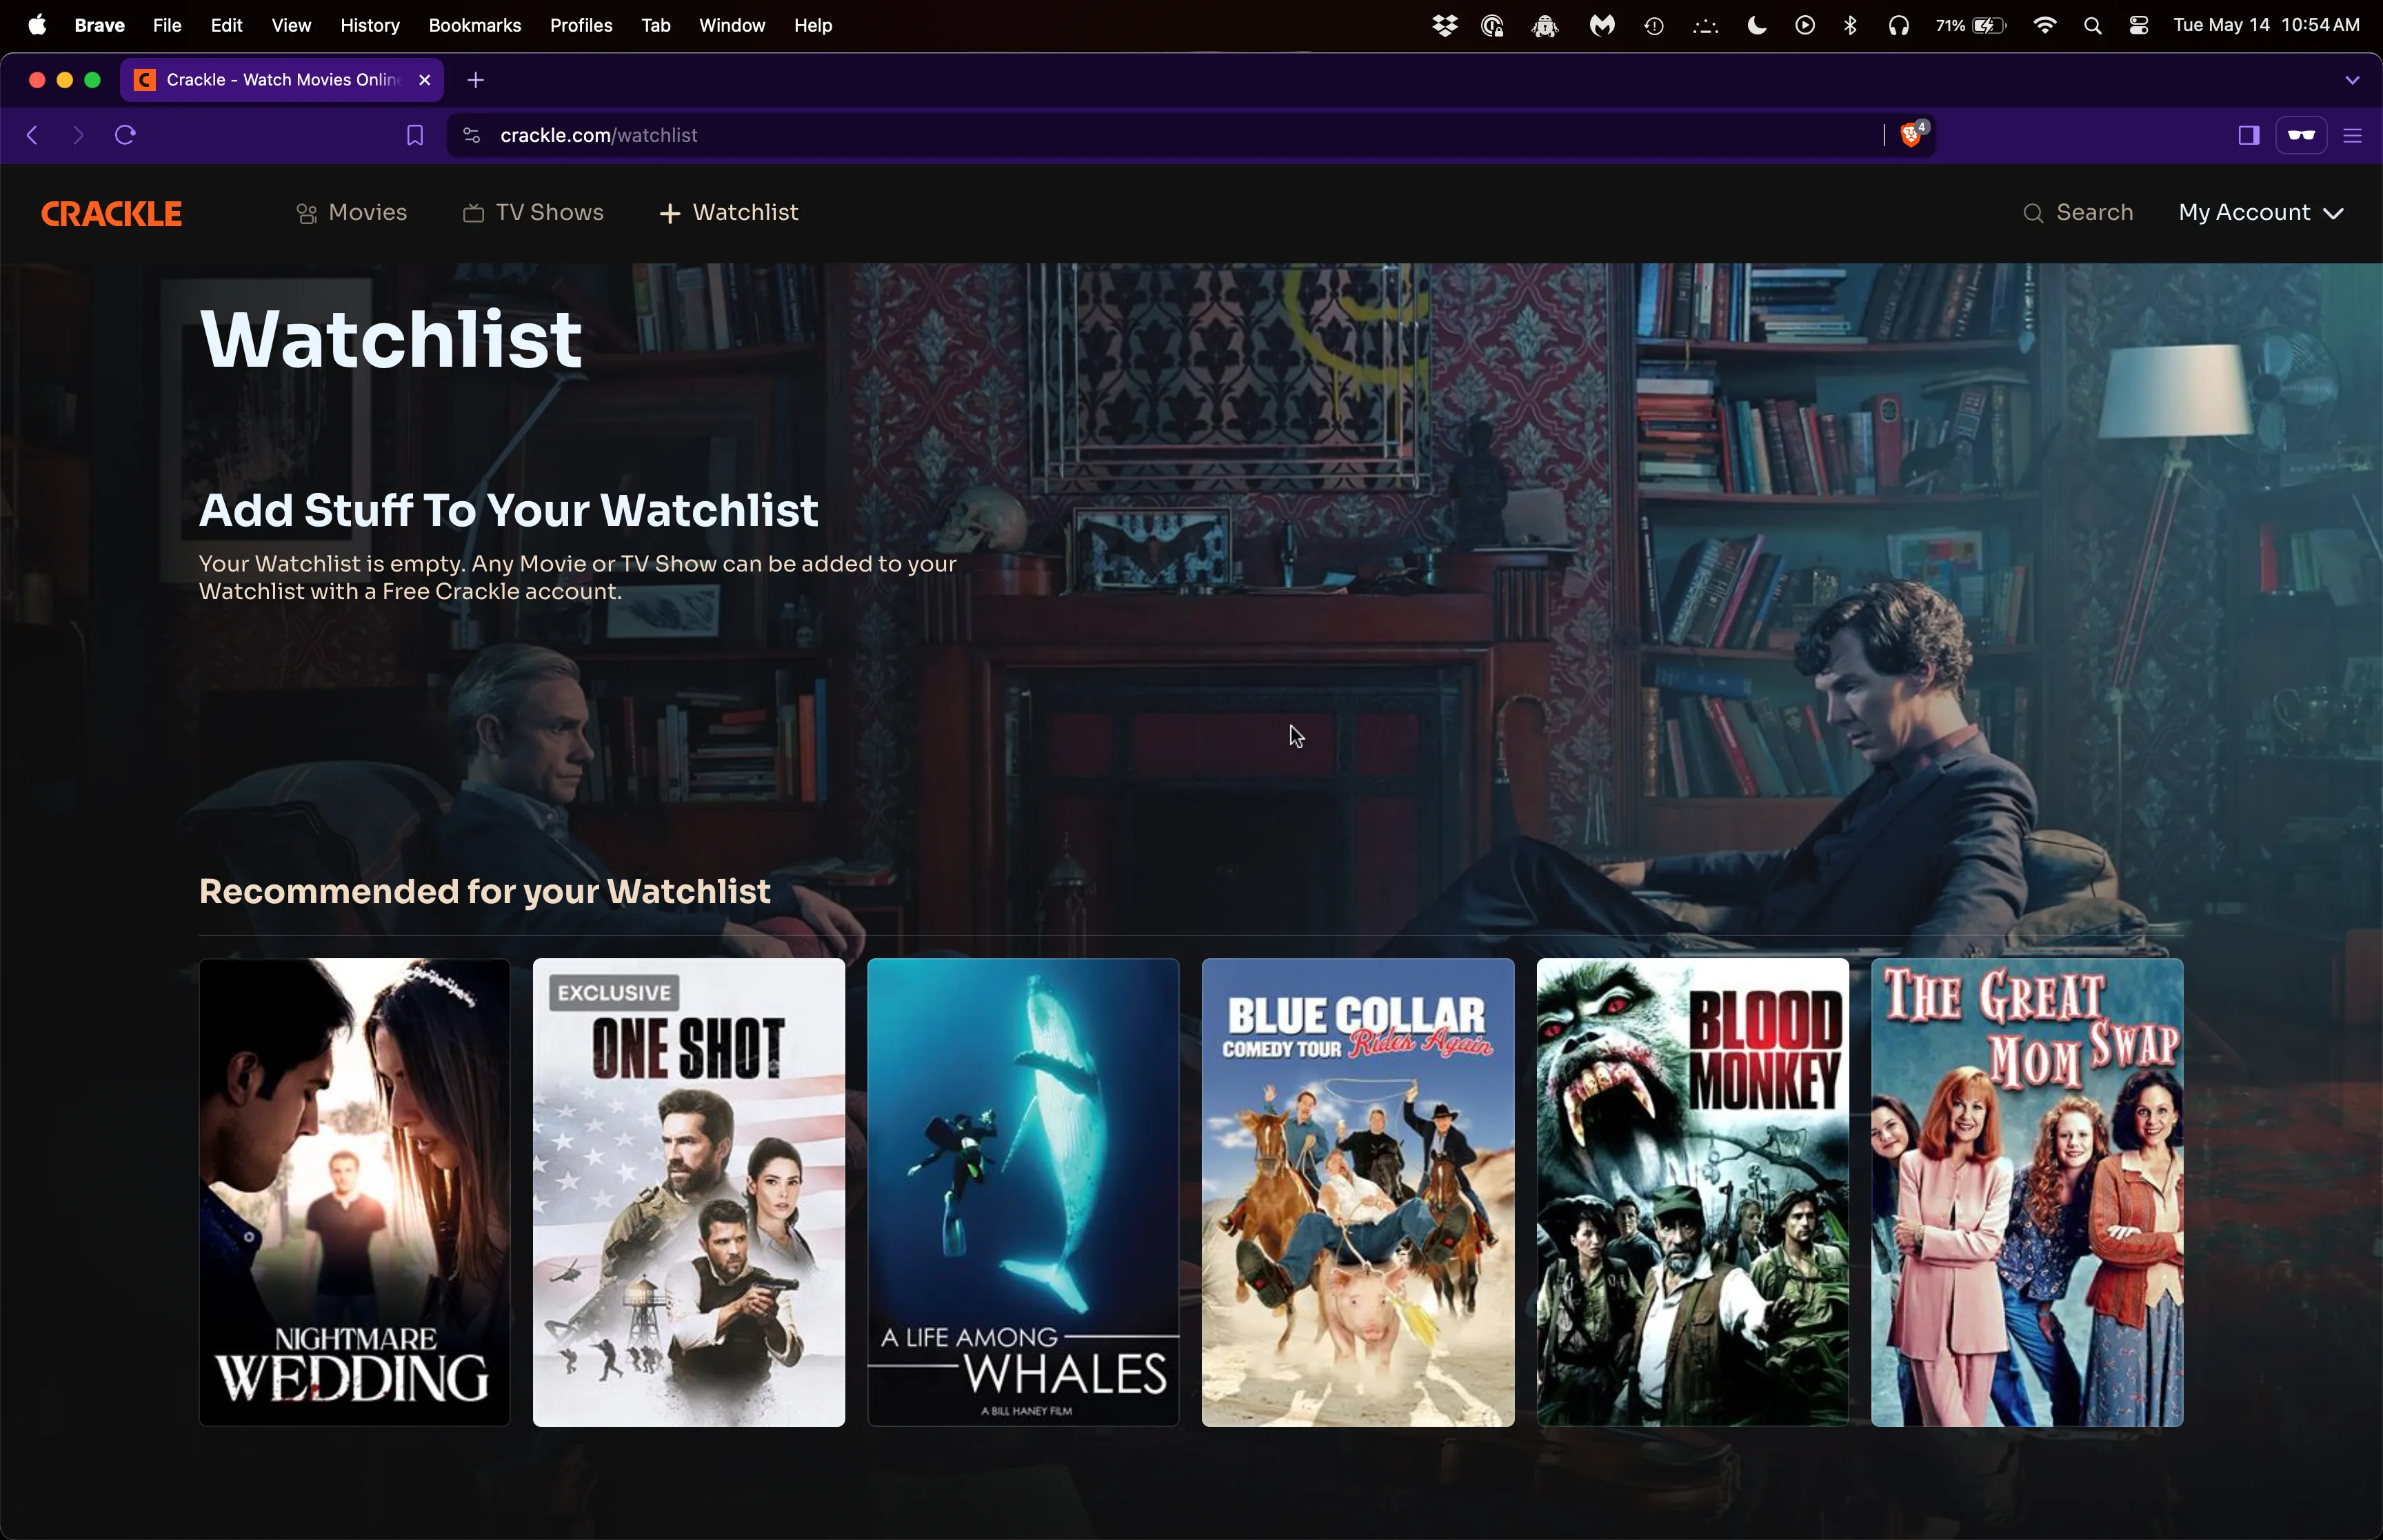Click the play circle menu bar icon

tap(1805, 25)
